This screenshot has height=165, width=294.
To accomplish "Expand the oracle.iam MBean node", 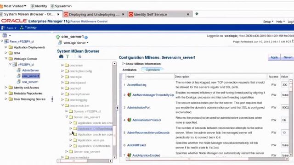I will 62,65.
